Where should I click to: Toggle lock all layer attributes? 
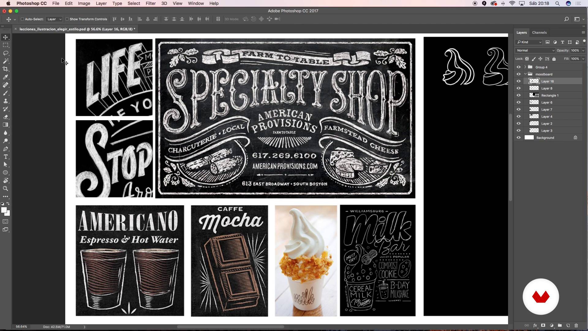click(554, 59)
